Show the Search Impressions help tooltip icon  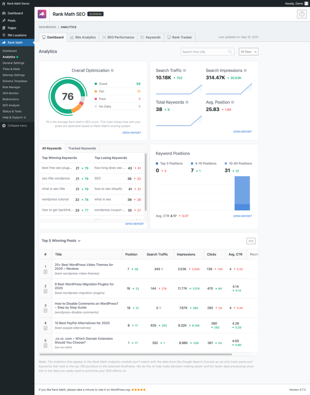coord(245,71)
